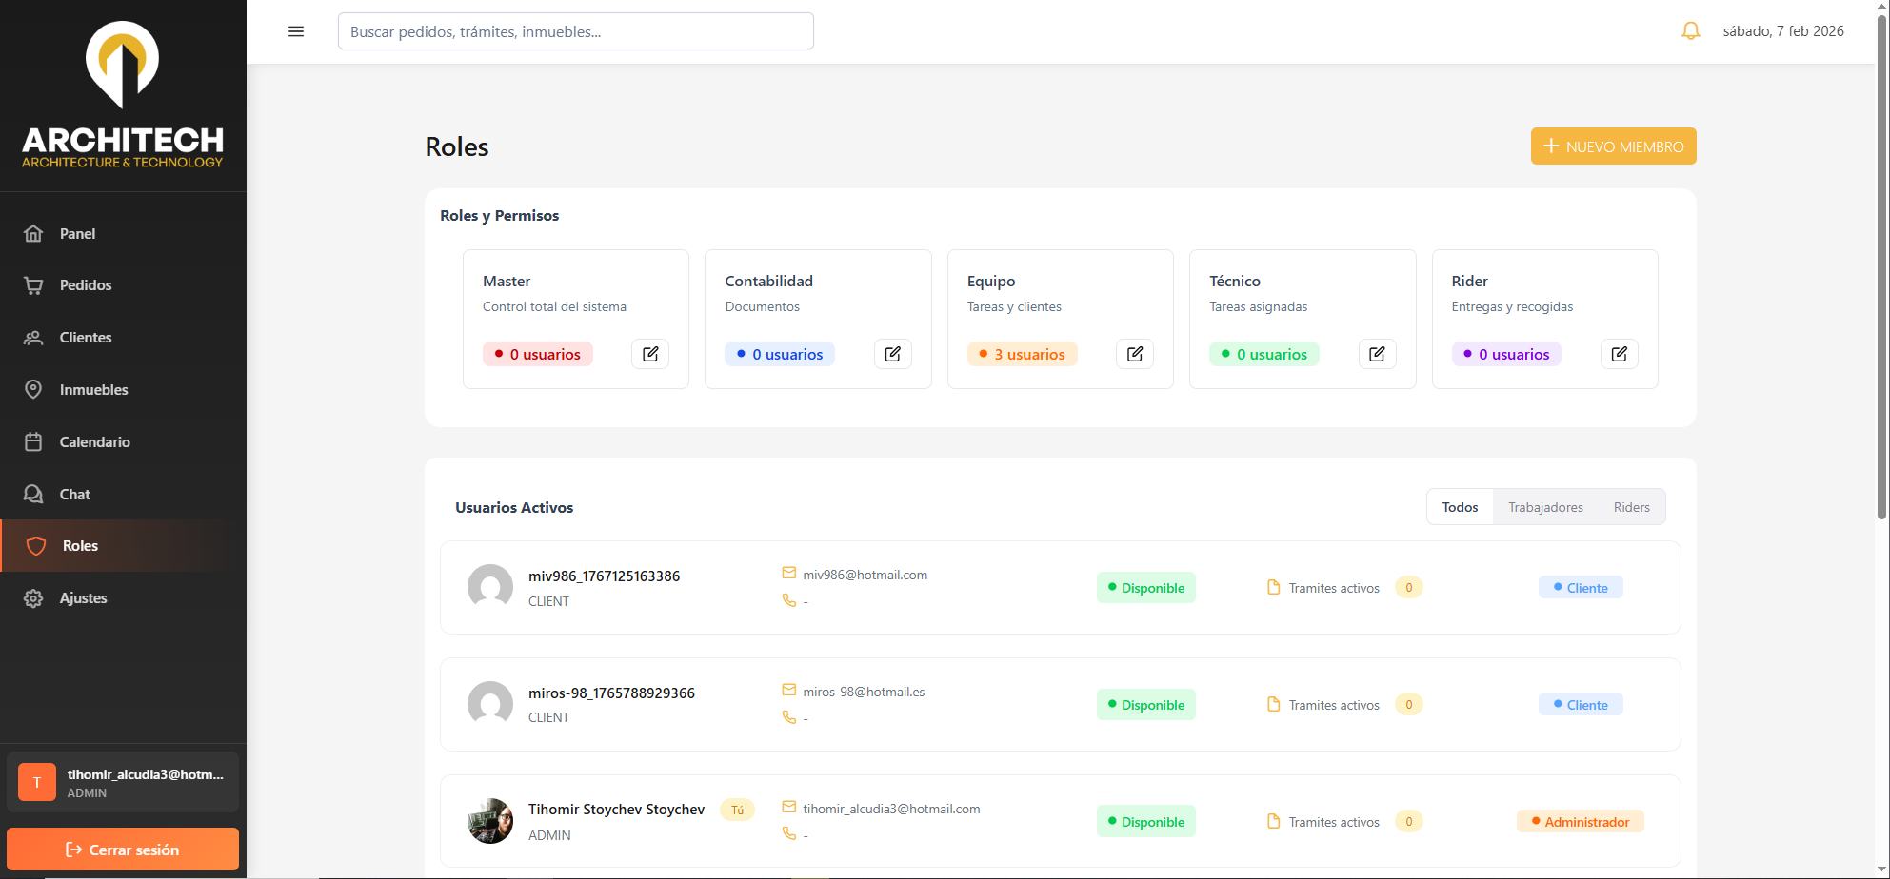Click the notification bell icon
The width and height of the screenshot is (1890, 879).
(x=1690, y=31)
